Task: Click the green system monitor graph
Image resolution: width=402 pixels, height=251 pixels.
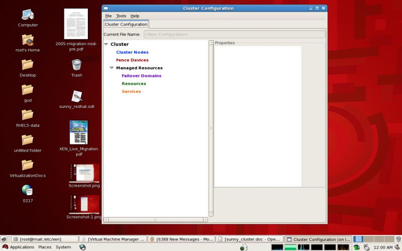Action: (x=290, y=247)
